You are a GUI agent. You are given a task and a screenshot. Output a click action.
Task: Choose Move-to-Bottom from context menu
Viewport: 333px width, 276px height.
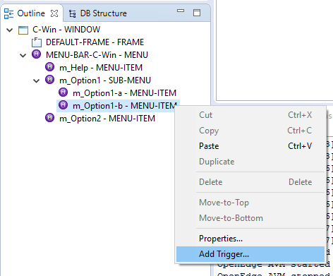[250, 218]
